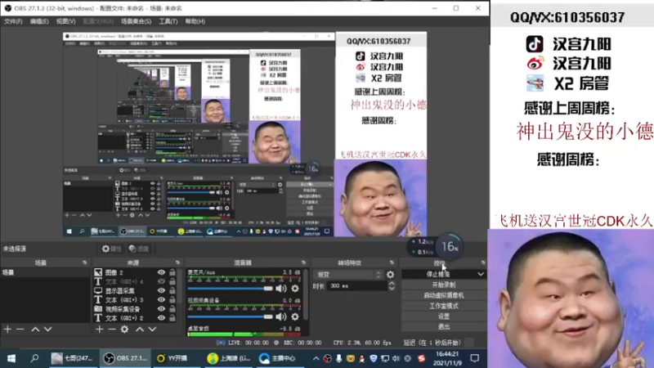Hide the 视频采集设备 source
Viewport: 654px width, 368px height.
point(161,309)
